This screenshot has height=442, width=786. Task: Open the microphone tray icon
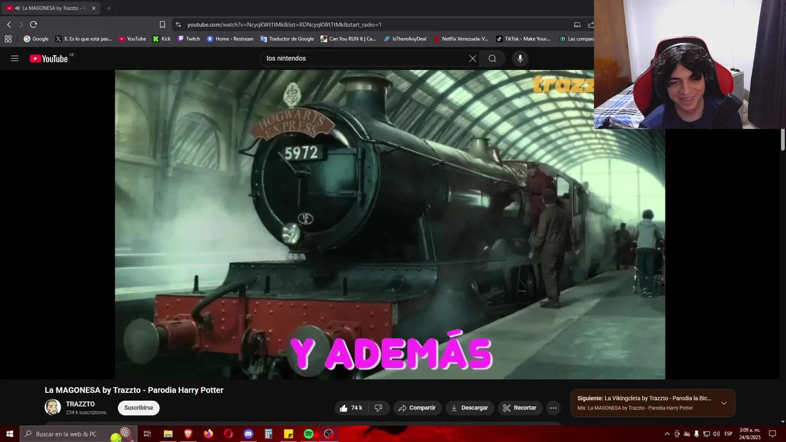click(x=696, y=434)
